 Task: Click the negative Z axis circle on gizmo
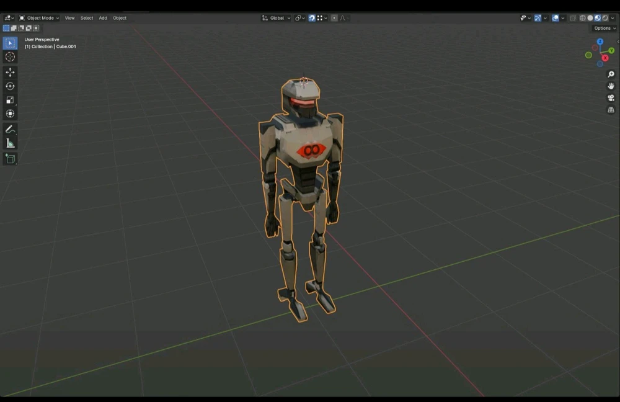[x=600, y=64]
